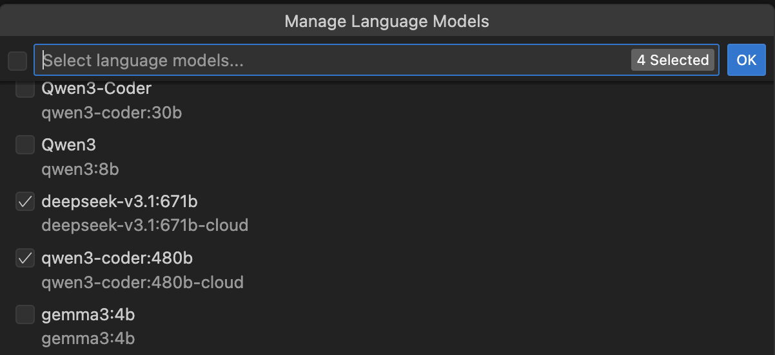
Task: Select the Qwen3 model name label
Action: [68, 145]
